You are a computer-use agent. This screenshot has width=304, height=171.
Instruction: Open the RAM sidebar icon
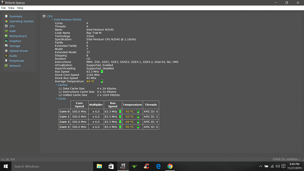(x=6, y=31)
